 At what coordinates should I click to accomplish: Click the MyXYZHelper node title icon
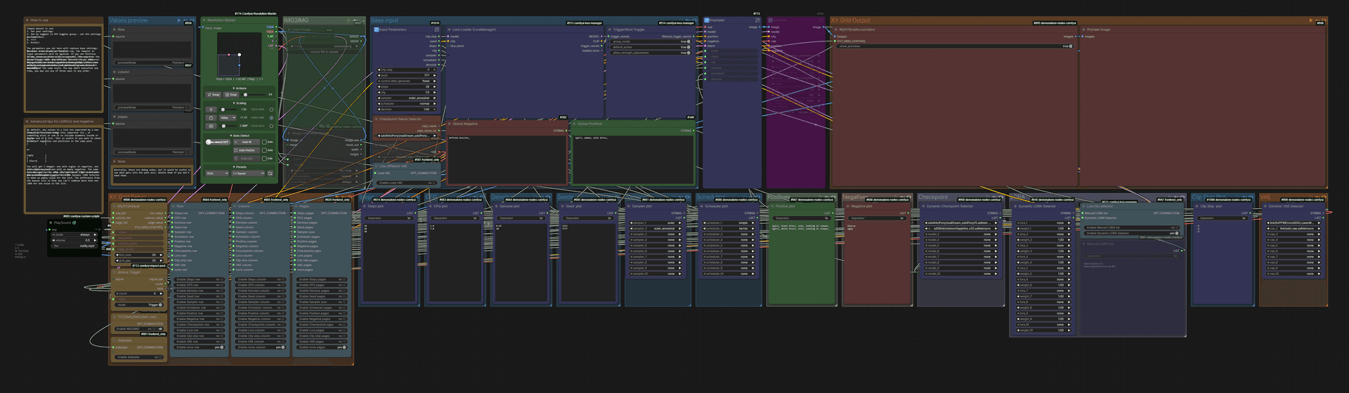click(x=114, y=206)
